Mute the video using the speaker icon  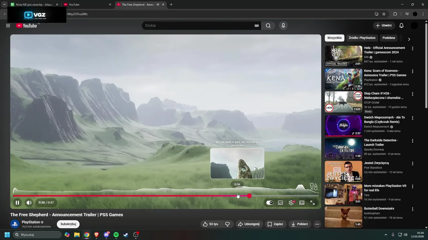click(29, 202)
